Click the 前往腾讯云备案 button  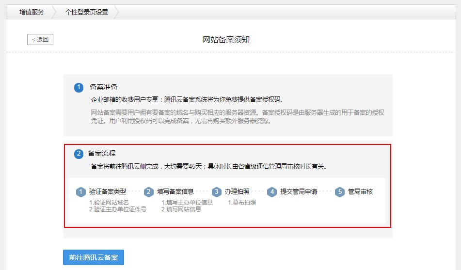coord(94,257)
